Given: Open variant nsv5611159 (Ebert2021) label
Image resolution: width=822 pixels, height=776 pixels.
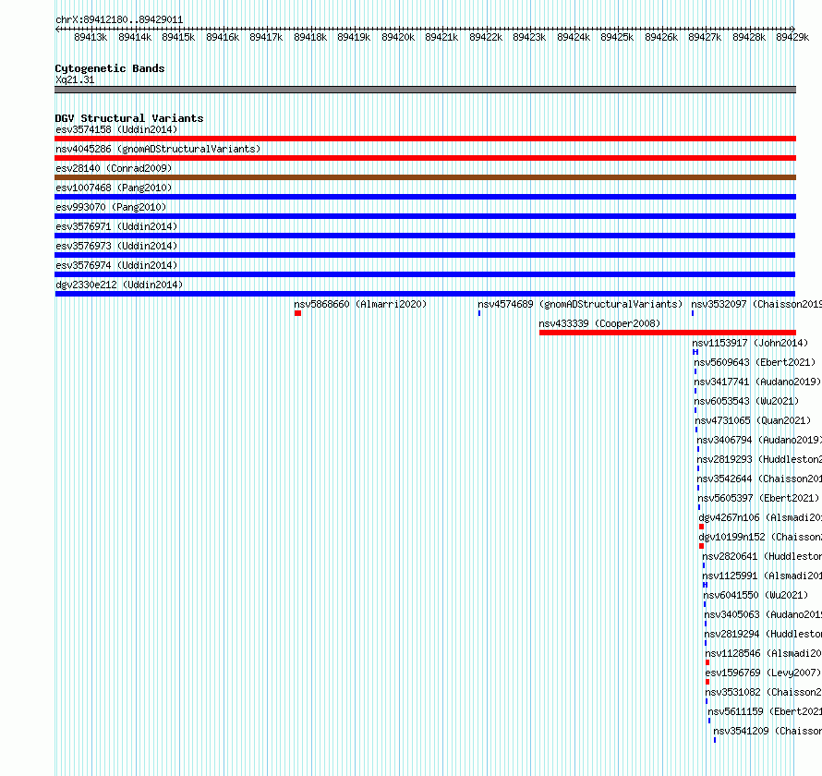Looking at the screenshot, I should point(765,711).
